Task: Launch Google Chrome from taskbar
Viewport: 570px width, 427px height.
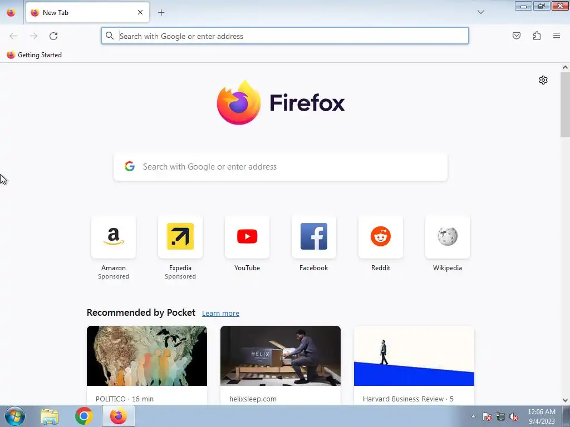Action: 83,416
